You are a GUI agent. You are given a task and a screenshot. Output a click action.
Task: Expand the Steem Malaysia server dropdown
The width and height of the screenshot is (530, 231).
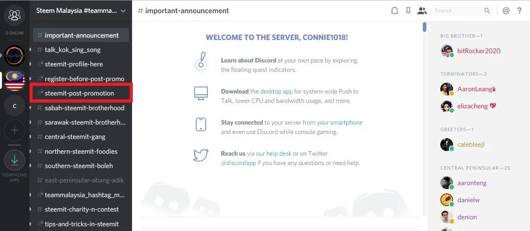click(x=123, y=11)
